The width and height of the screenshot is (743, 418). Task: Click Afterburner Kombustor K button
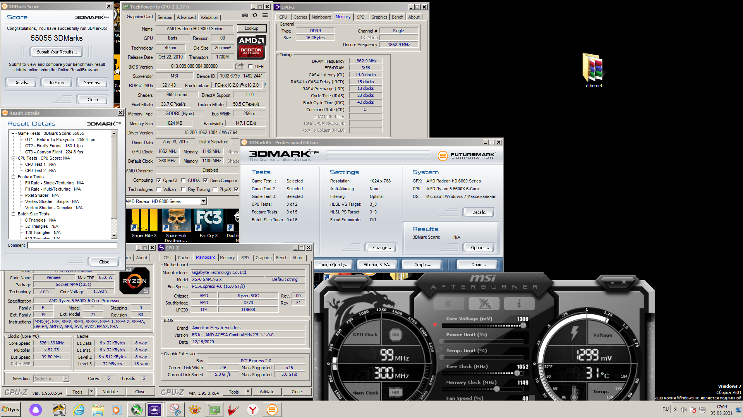[x=448, y=304]
